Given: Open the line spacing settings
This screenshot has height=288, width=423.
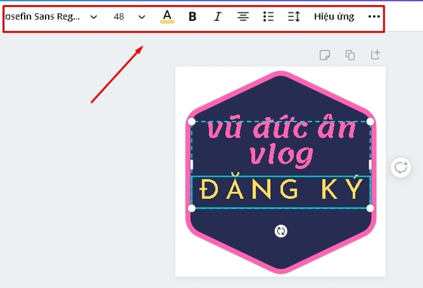Looking at the screenshot, I should [x=293, y=17].
